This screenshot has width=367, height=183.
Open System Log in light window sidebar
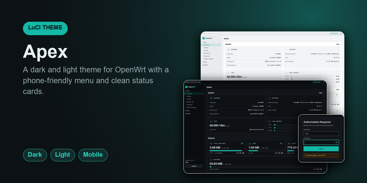click(211, 53)
